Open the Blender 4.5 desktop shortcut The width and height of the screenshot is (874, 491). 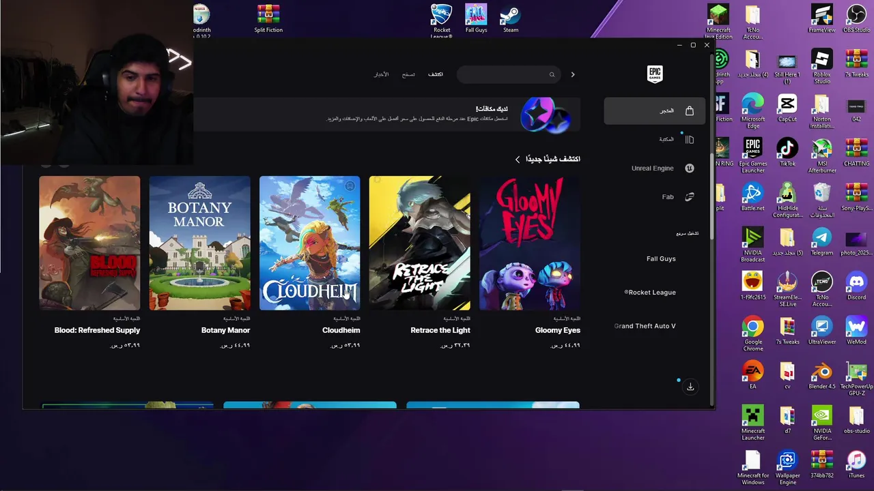click(x=822, y=375)
